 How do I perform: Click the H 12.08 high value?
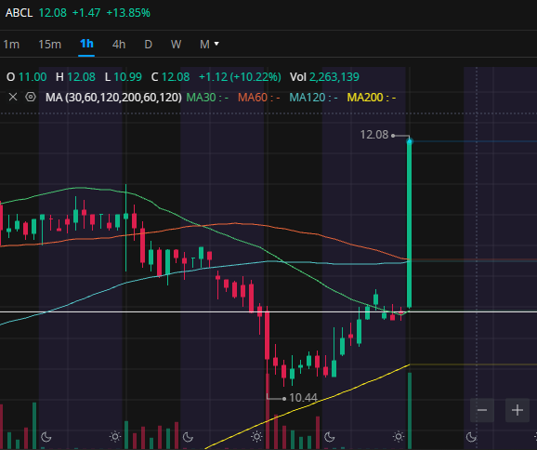(x=75, y=77)
